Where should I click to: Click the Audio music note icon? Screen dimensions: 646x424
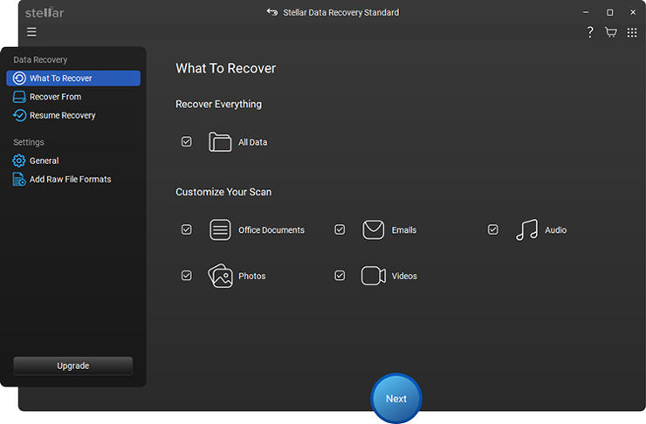(526, 229)
